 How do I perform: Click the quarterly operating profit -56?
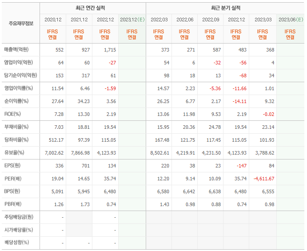coord(243,63)
